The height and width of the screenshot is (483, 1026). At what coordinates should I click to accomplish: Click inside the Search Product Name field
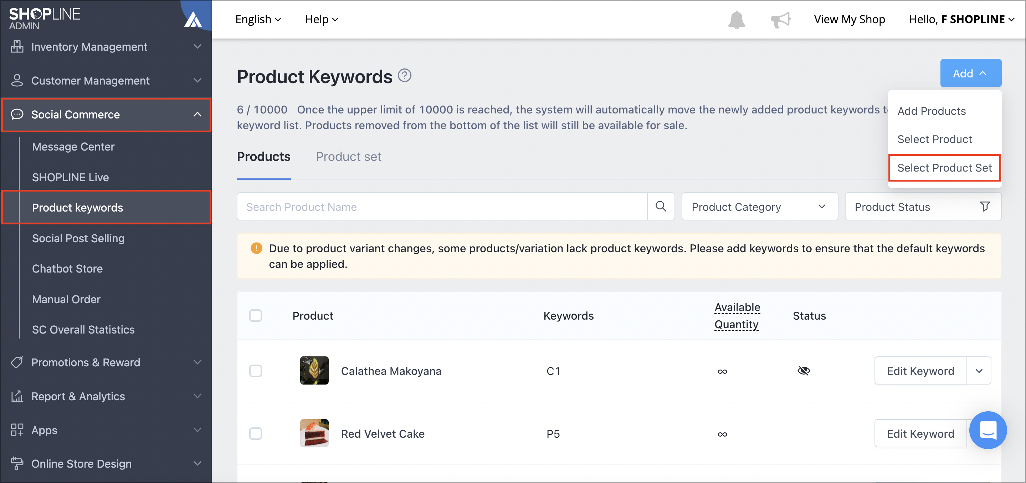(442, 207)
